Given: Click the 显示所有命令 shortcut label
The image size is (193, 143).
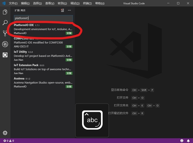Looking at the screenshot, I should tap(120, 90).
